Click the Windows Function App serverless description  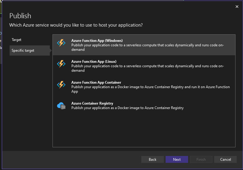(148, 47)
